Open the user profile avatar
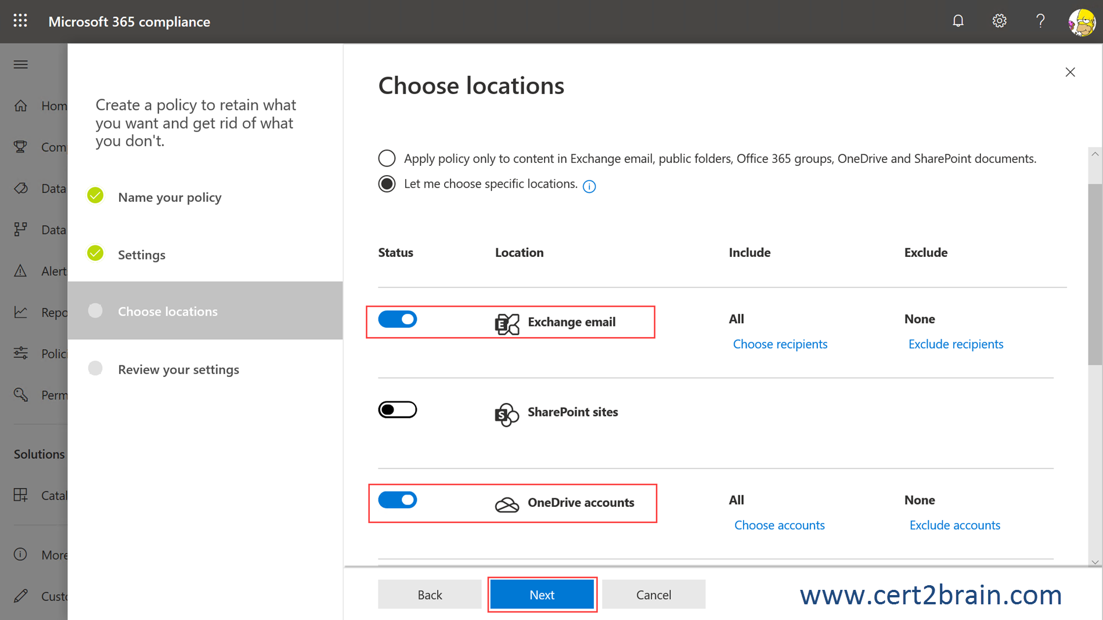 (1082, 22)
